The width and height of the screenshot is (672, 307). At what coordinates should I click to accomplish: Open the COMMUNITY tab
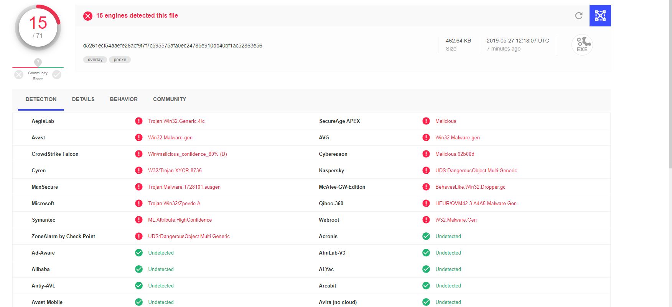[170, 99]
